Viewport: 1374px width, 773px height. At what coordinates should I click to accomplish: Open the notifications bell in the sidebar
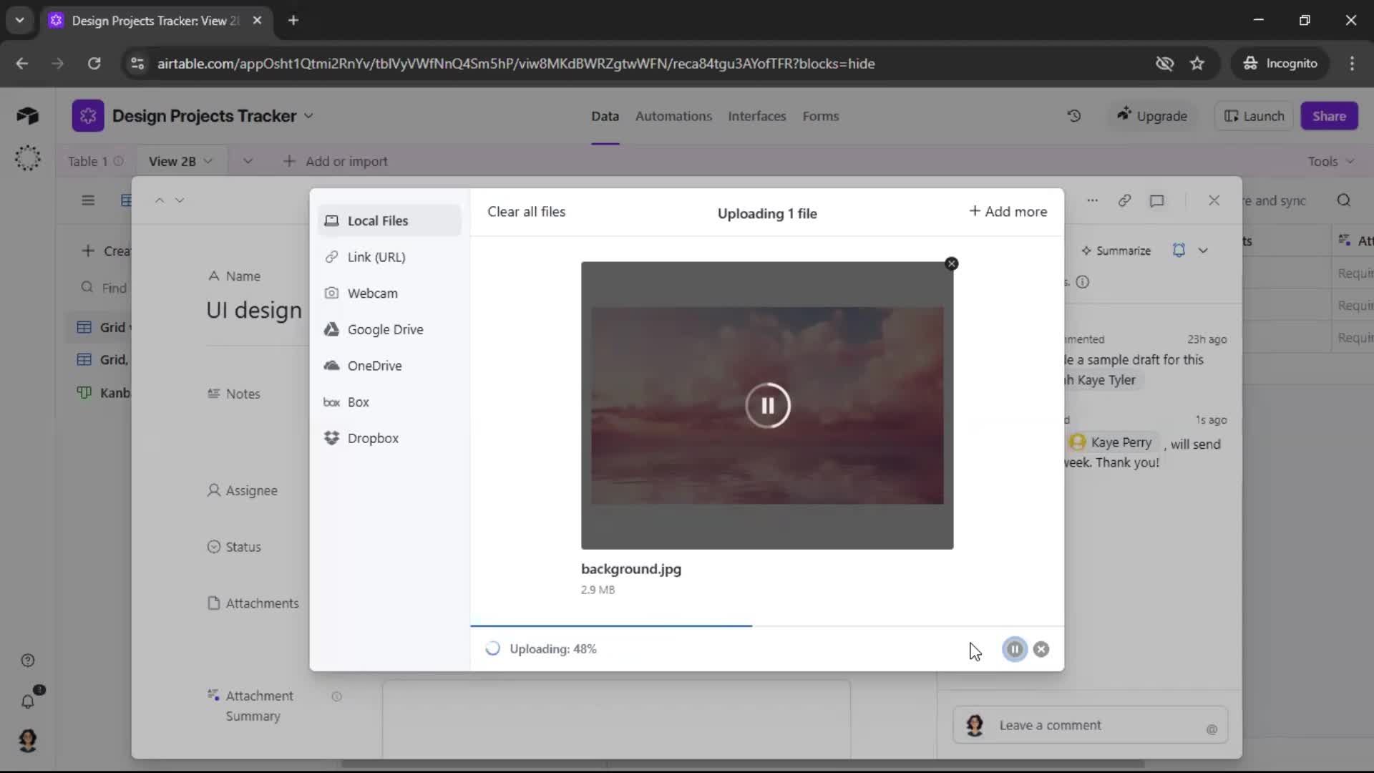[x=28, y=701]
